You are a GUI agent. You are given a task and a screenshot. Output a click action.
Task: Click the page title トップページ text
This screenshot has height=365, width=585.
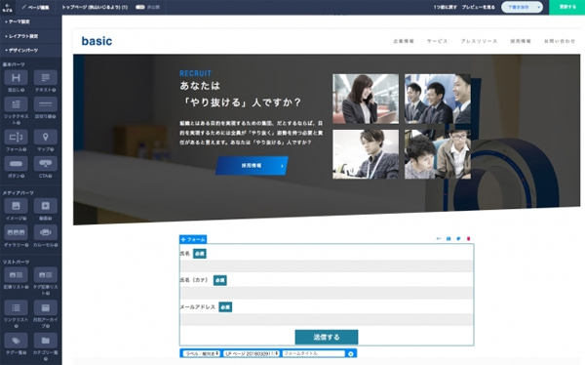(x=95, y=7)
